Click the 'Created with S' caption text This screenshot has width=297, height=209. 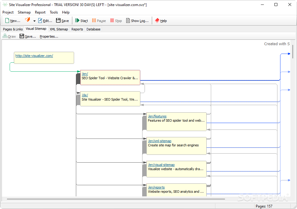click(x=277, y=44)
